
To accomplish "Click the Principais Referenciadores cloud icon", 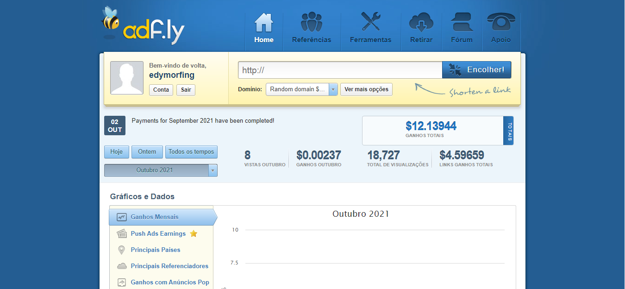I will click(x=122, y=266).
